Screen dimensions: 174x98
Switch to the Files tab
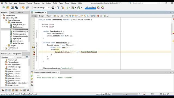[x=13, y=13]
